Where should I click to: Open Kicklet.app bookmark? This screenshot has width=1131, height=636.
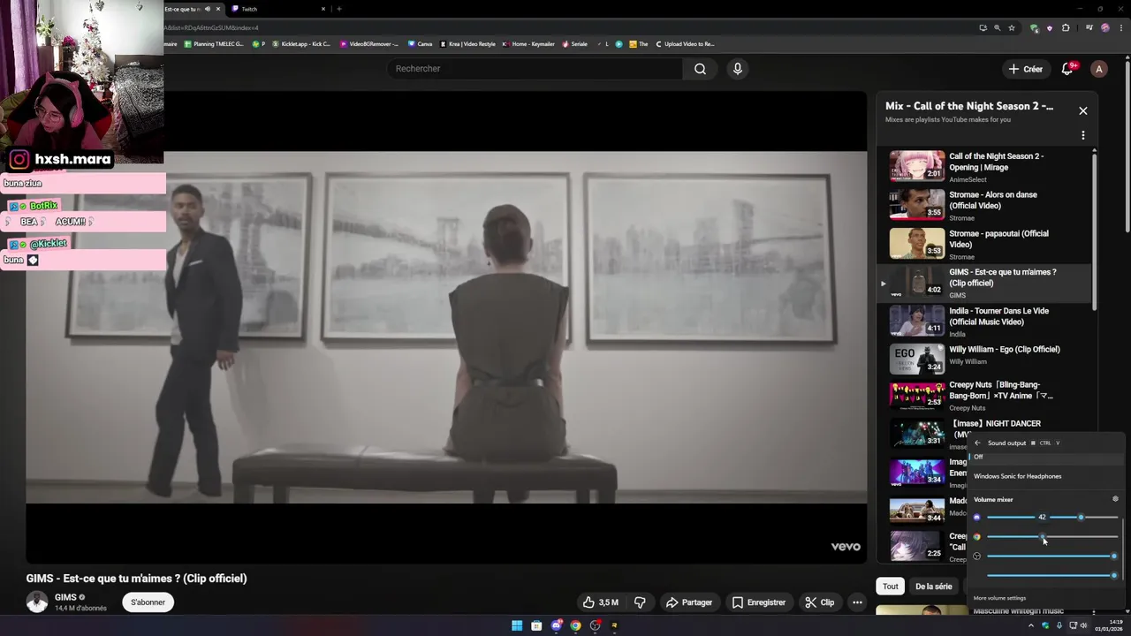[x=301, y=43]
